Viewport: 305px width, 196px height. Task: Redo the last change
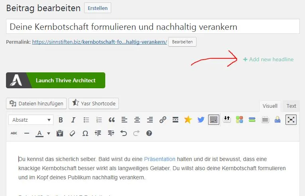[x=136, y=133]
